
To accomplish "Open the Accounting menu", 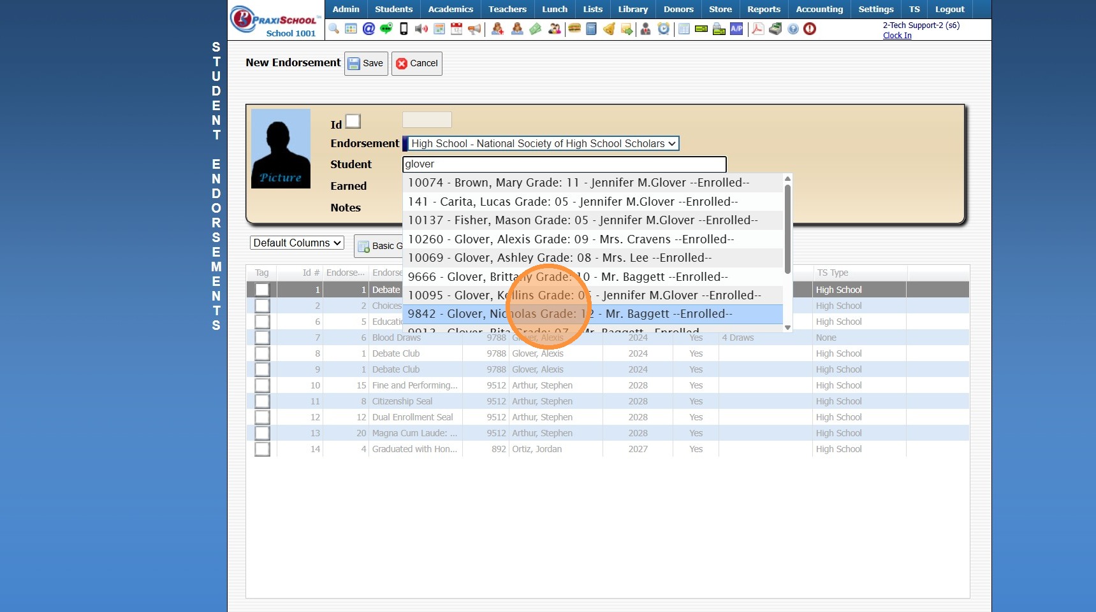I will click(x=820, y=9).
